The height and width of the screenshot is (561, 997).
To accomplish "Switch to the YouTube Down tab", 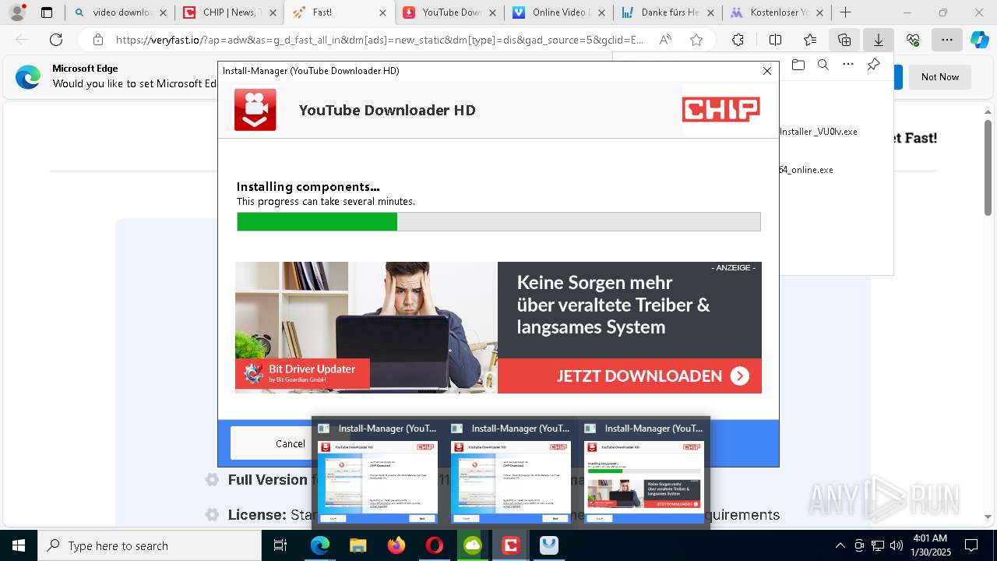I will [449, 12].
